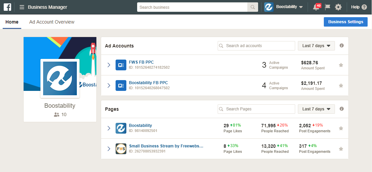Click the search magnifier button in top bar

pyautogui.click(x=253, y=7)
